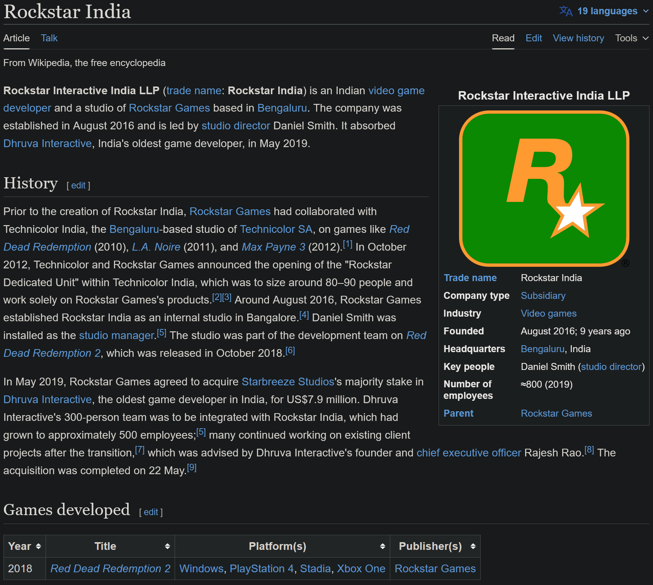Open Rockstar Games publisher link in table
This screenshot has height=585, width=653.
coord(435,569)
